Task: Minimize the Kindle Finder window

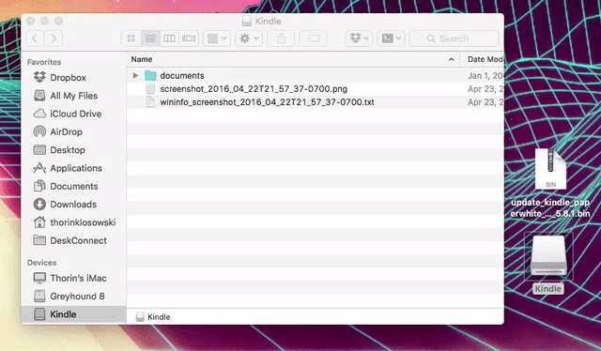Action: pyautogui.click(x=45, y=21)
